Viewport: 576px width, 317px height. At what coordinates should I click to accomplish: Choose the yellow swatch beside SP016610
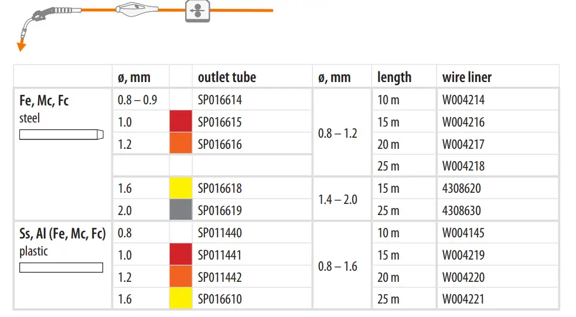180,299
